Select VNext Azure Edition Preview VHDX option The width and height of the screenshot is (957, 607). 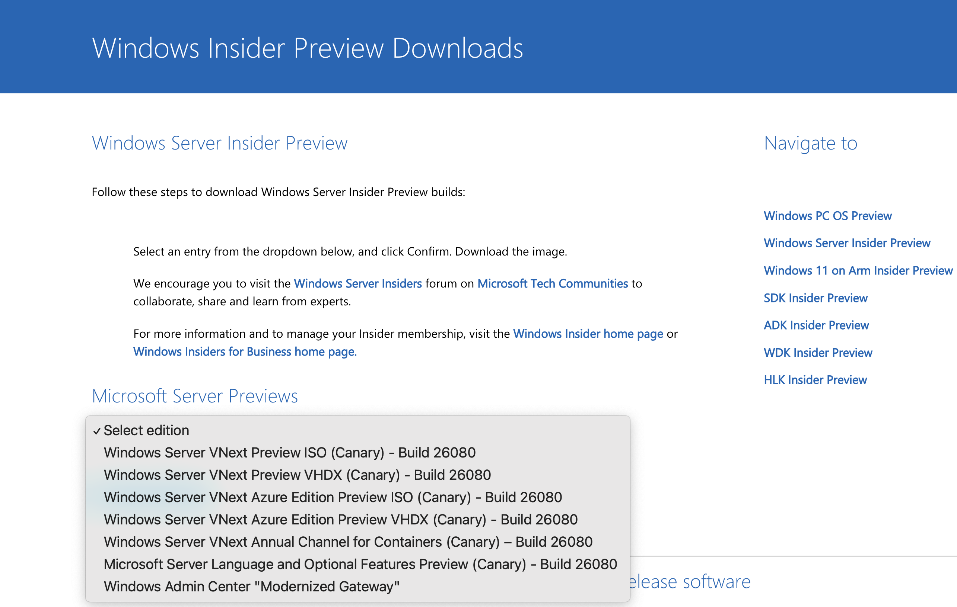(x=358, y=519)
